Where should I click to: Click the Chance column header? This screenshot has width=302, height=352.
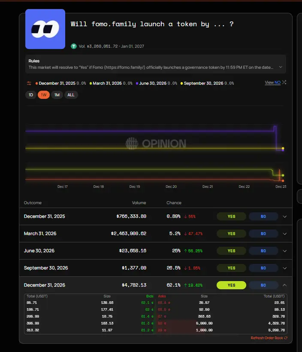174,203
